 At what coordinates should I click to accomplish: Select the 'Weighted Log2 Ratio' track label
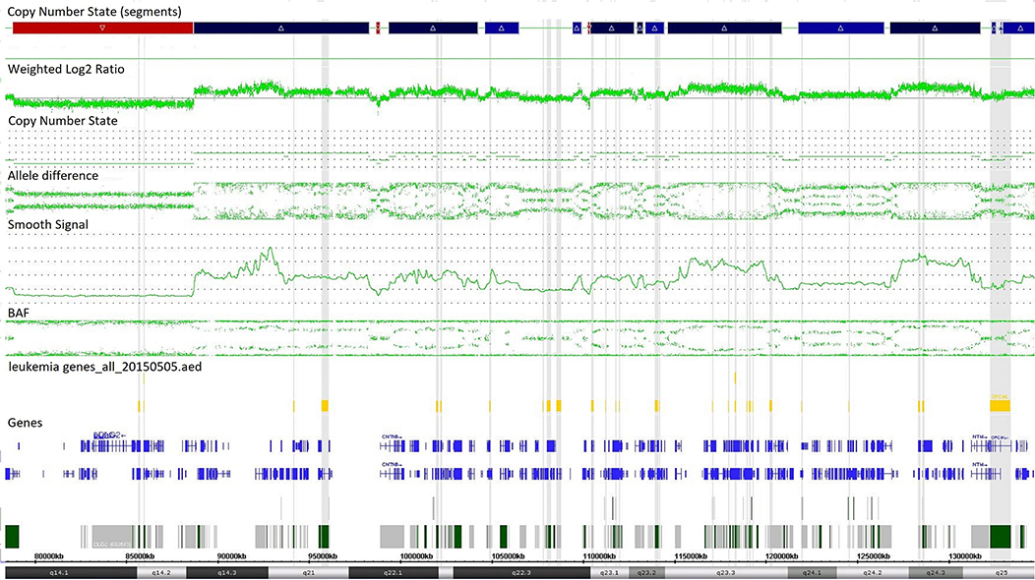(66, 69)
